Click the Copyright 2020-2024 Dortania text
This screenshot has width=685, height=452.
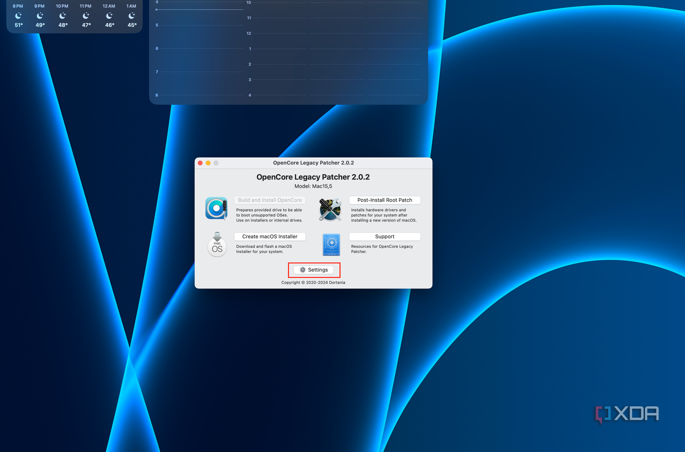pyautogui.click(x=313, y=283)
